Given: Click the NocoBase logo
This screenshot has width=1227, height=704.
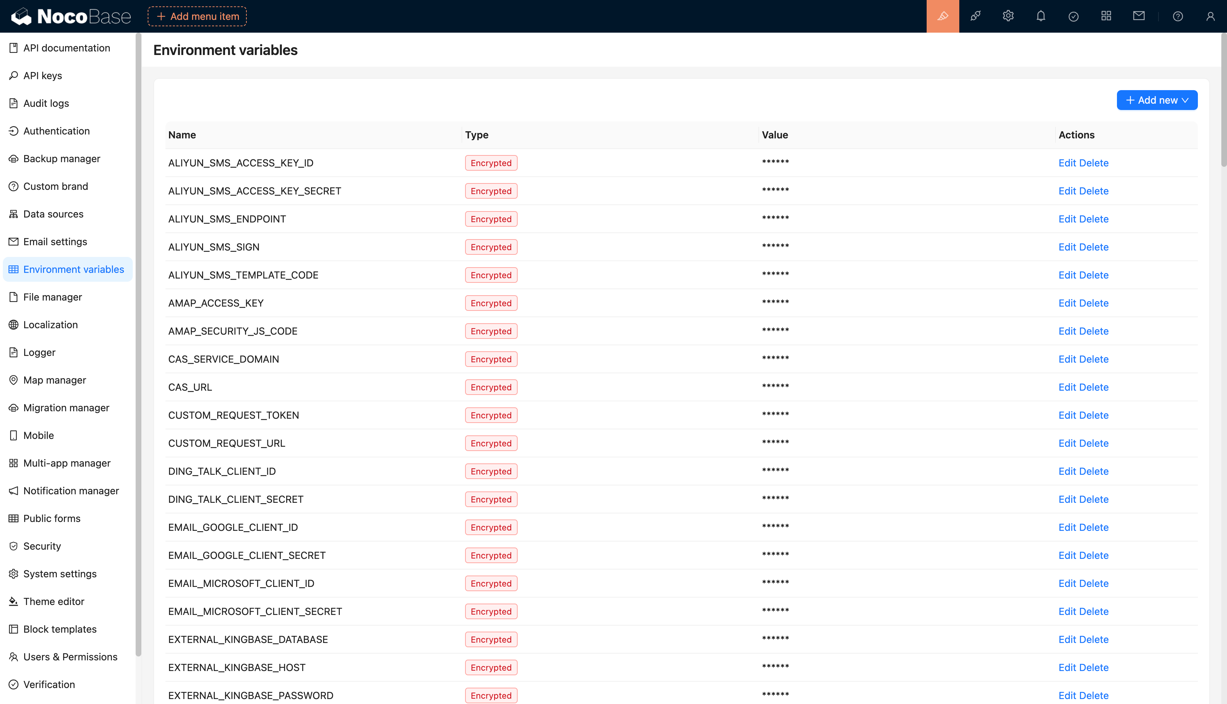Looking at the screenshot, I should 71,16.
